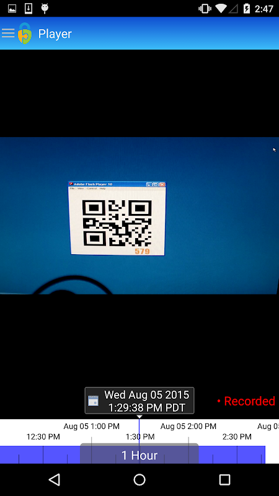Viewport: 279px width, 496px height.
Task: Tap the Android Home navigation button
Action: click(x=139, y=479)
